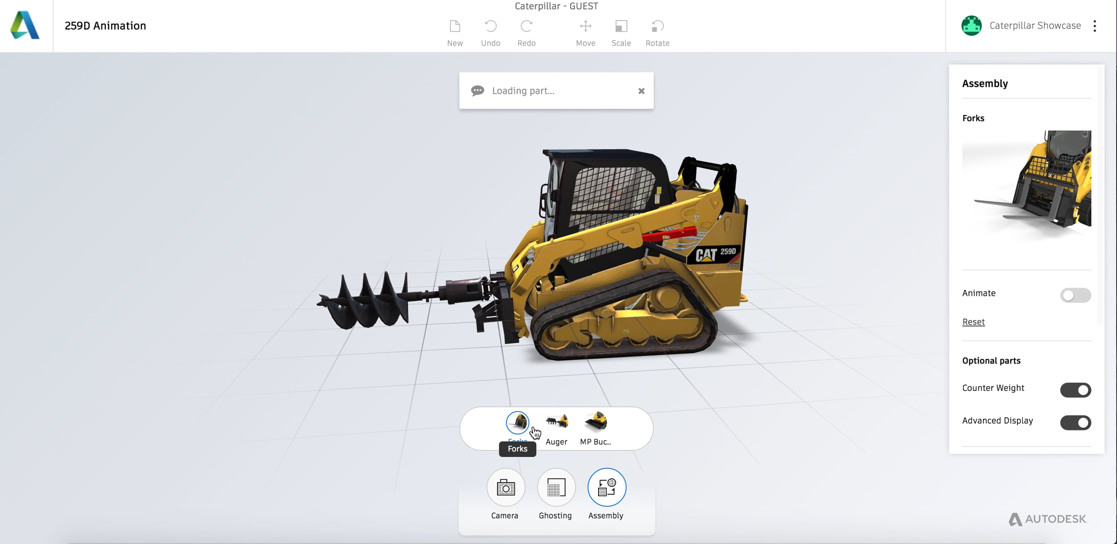Dismiss the Loading part notification

(x=641, y=91)
